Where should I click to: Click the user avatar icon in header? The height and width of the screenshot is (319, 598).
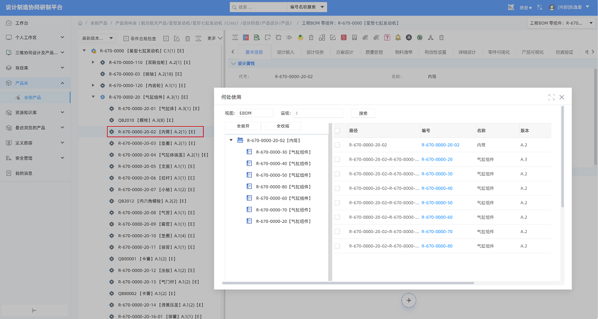551,7
